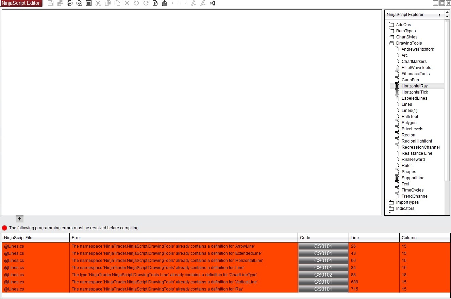This screenshot has width=451, height=299.
Task: Select the 'ChartLineType' error message text
Action: 165,275
